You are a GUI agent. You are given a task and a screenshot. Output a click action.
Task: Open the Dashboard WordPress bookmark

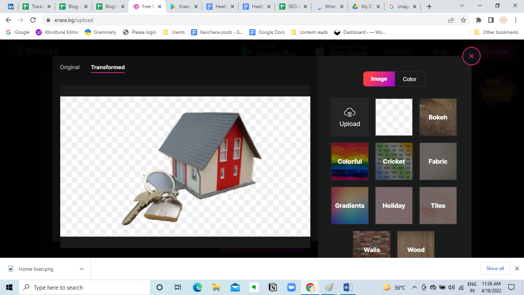360,32
